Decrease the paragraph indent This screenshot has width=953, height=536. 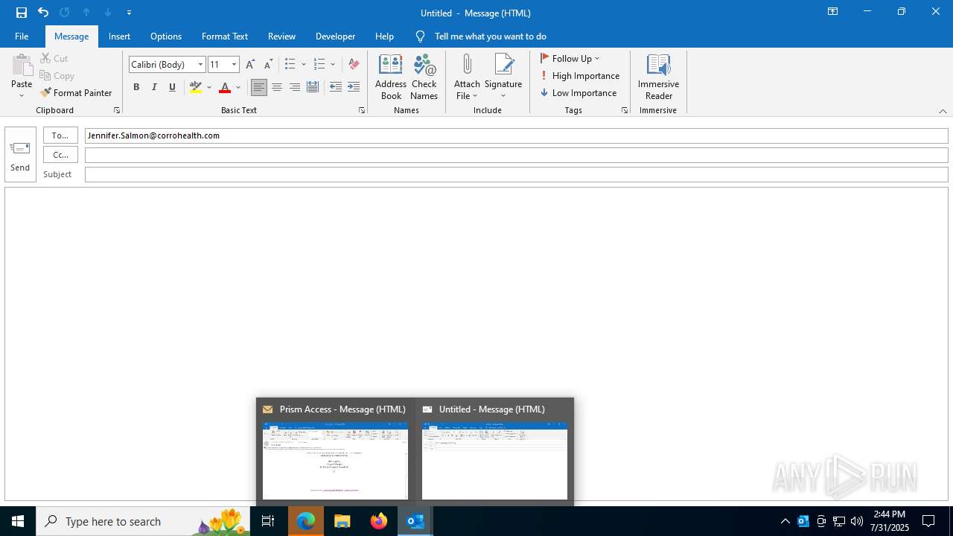tap(336, 87)
